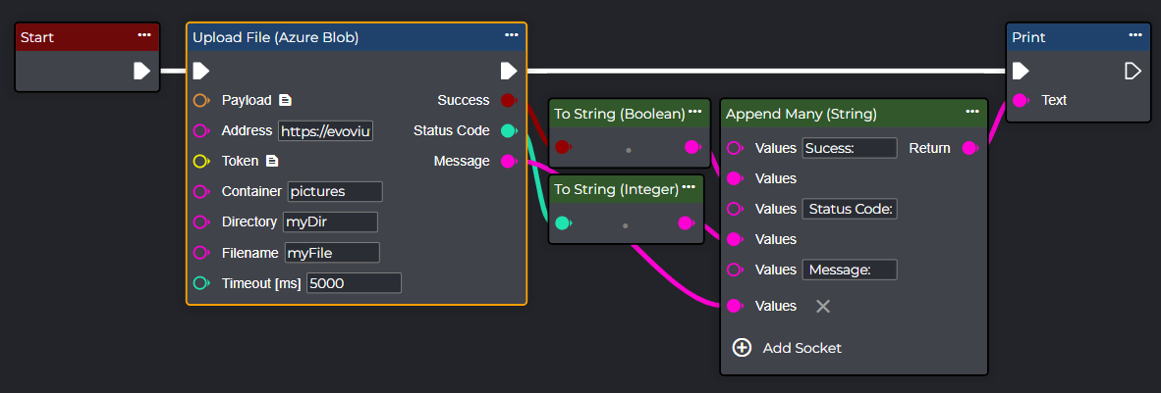The image size is (1161, 393).
Task: Click the Append Many Return output socket
Action: point(969,148)
